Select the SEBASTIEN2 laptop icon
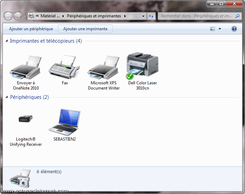The image size is (245, 194). pyautogui.click(x=64, y=122)
